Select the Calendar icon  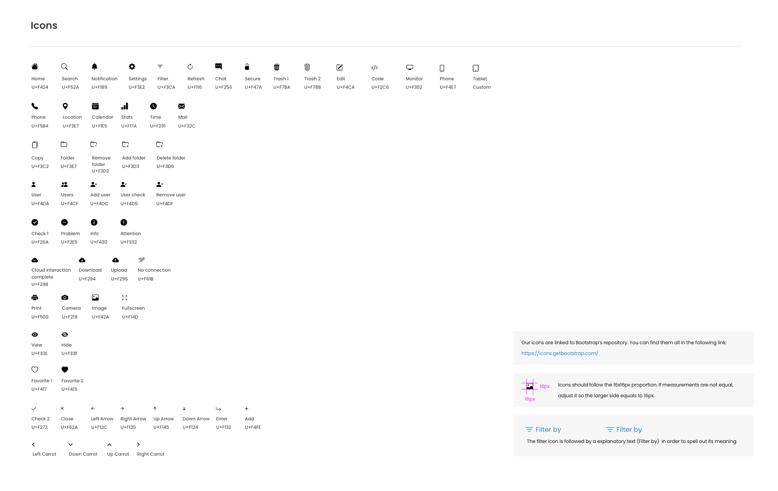point(95,106)
